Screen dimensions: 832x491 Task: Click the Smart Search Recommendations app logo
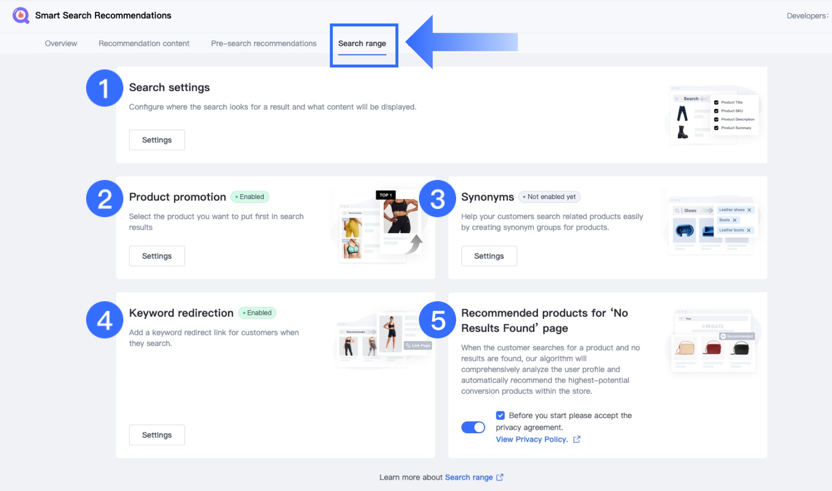tap(21, 16)
